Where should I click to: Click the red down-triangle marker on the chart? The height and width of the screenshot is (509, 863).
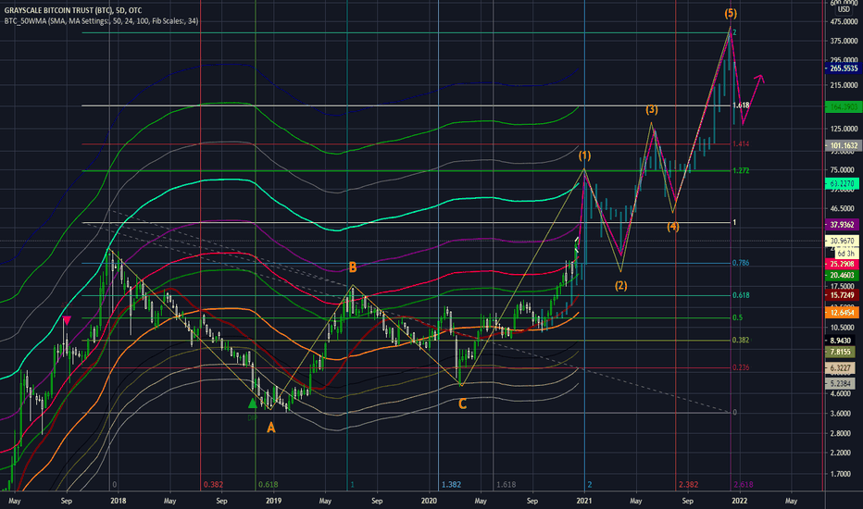pos(67,320)
